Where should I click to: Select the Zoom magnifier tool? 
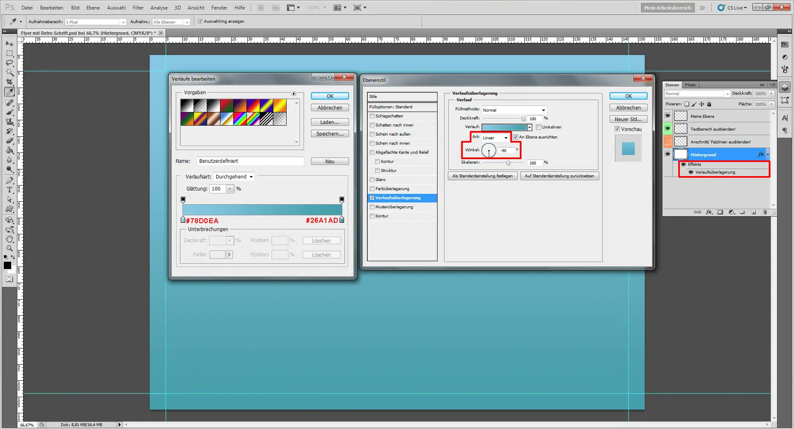pyautogui.click(x=10, y=248)
